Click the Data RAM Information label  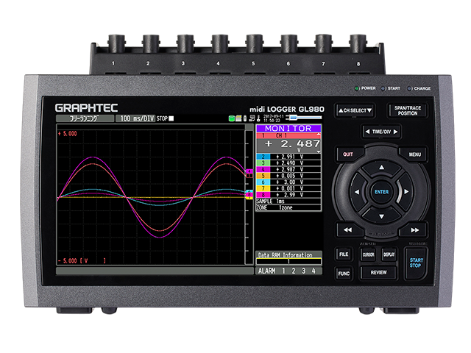tap(285, 255)
